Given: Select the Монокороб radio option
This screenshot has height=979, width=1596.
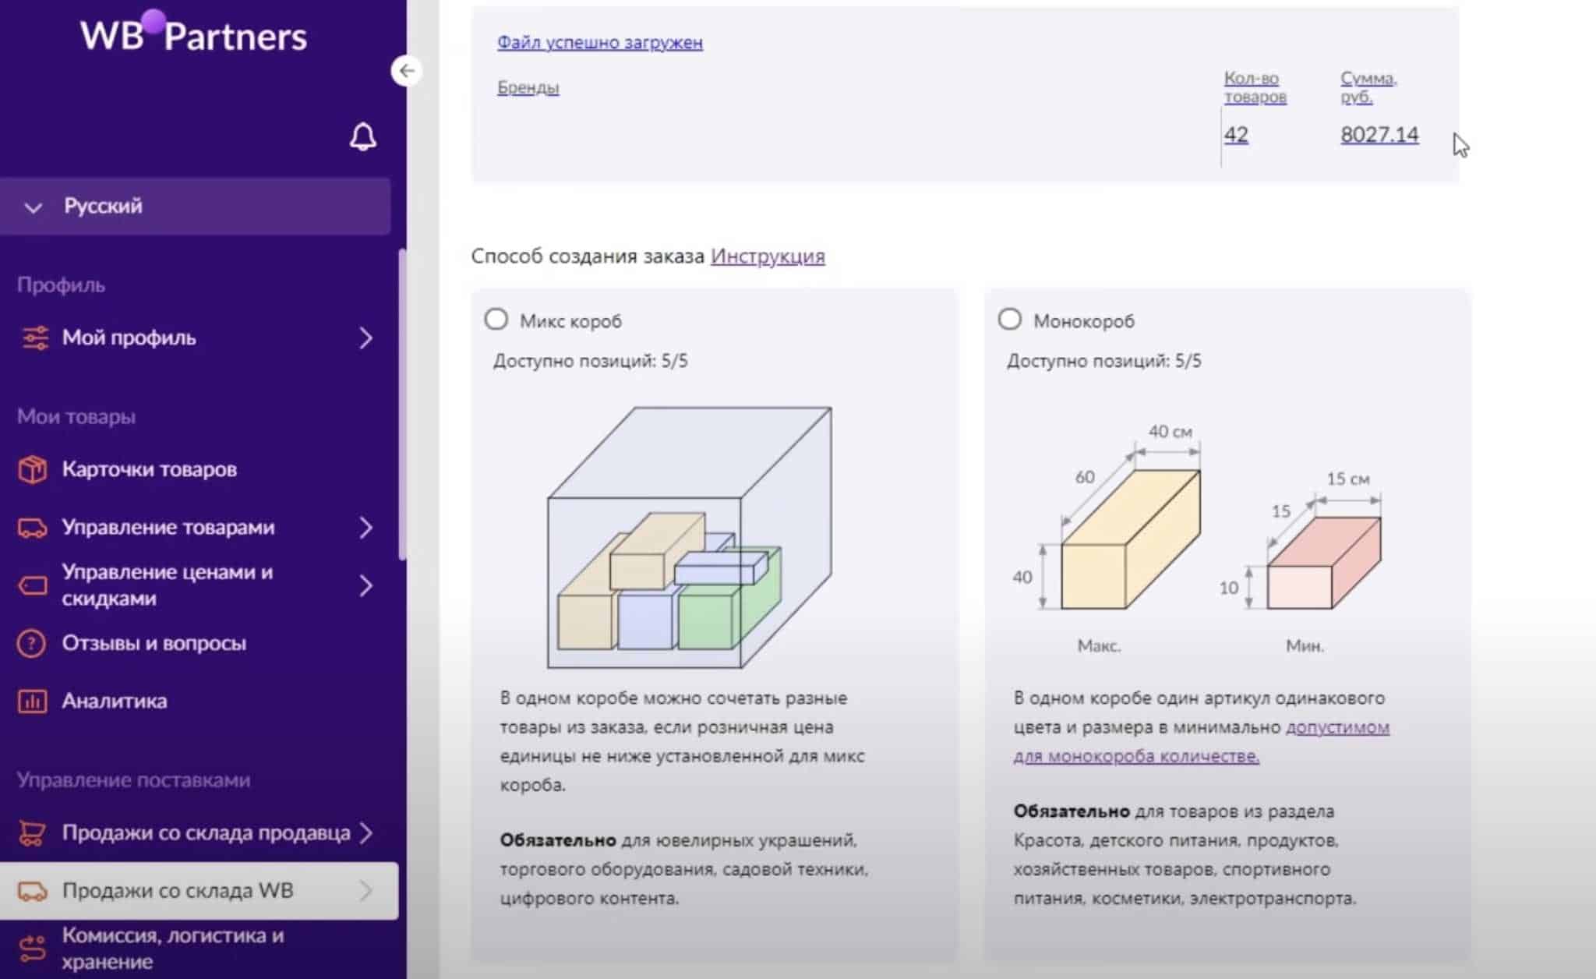Looking at the screenshot, I should click(x=1010, y=320).
